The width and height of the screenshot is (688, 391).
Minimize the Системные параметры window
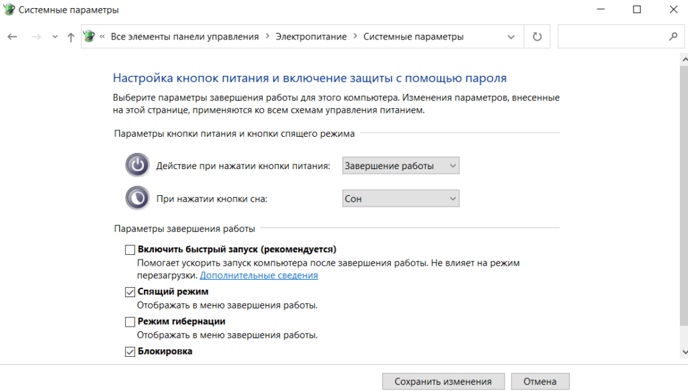click(601, 9)
